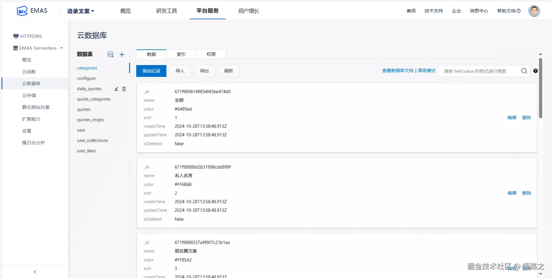Switch to the 权限 tab

click(x=211, y=54)
